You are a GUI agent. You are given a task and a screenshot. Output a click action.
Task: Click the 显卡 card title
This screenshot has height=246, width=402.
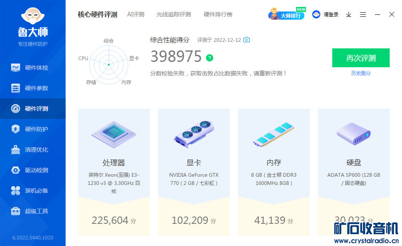[194, 162]
